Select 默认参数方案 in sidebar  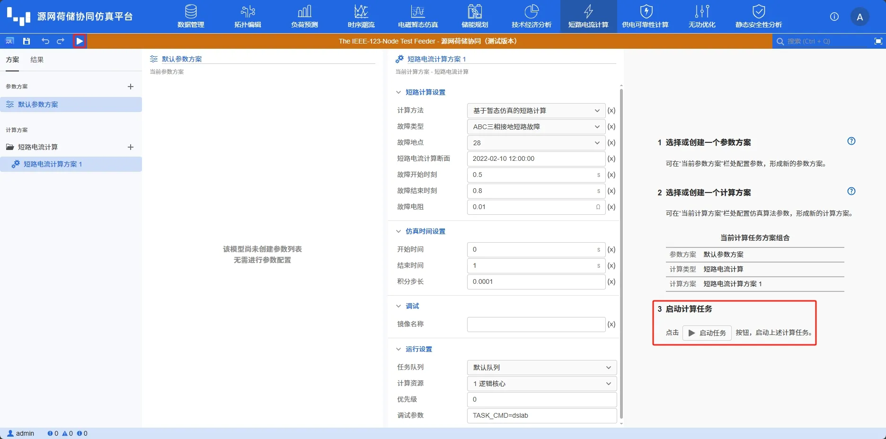click(71, 105)
